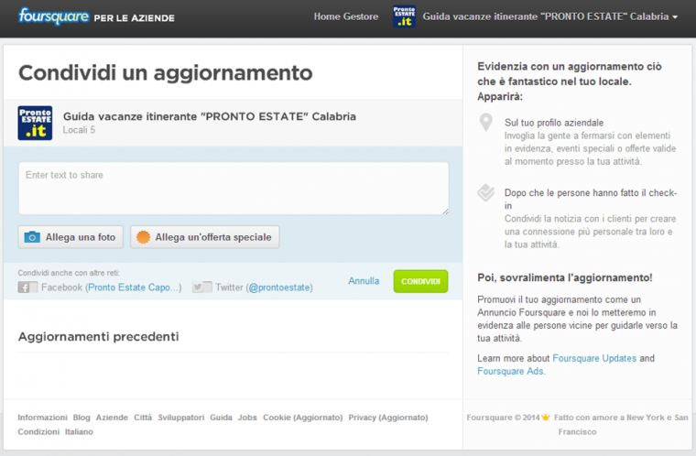Image resolution: width=696 pixels, height=456 pixels.
Task: Open Sviluppatori footer link
Action: (181, 418)
